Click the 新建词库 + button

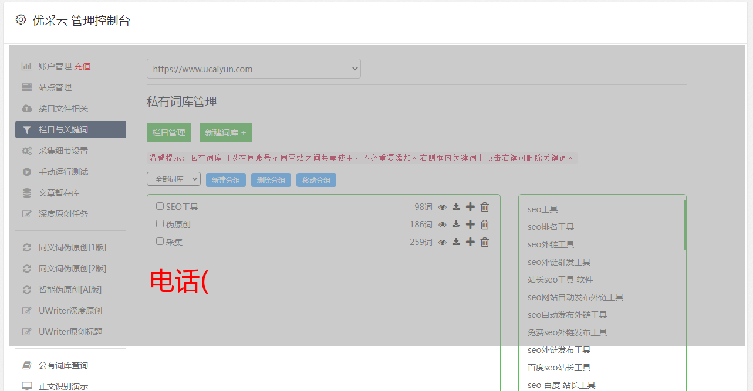point(226,132)
